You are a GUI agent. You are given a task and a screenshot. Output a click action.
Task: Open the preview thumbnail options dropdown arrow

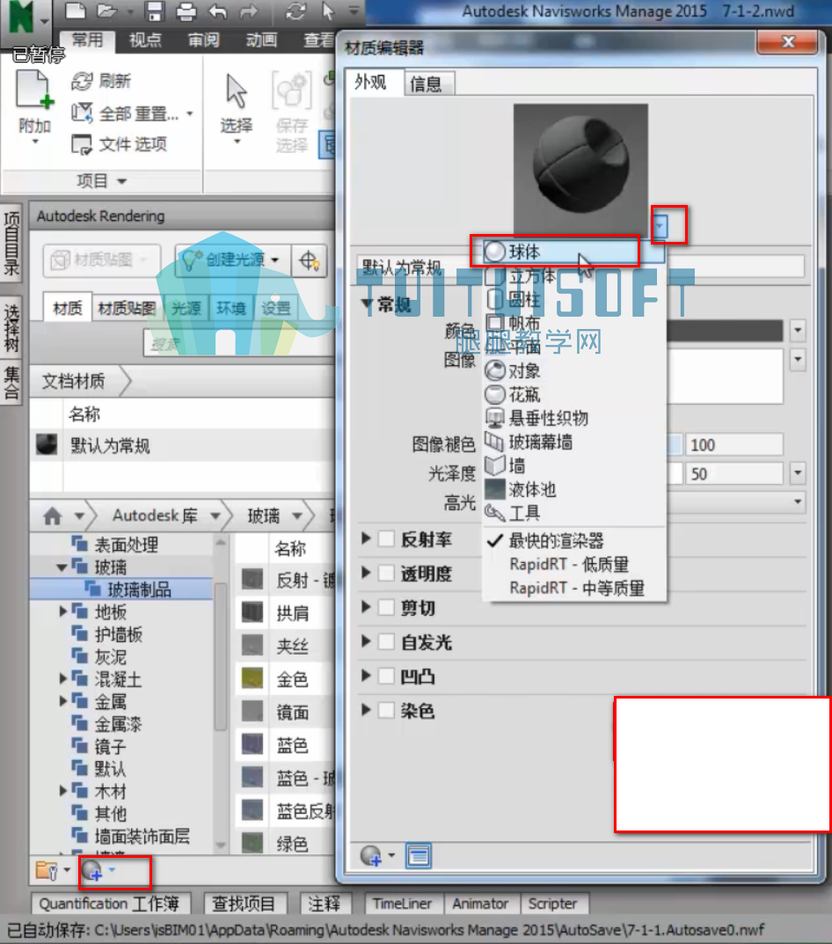(x=660, y=226)
